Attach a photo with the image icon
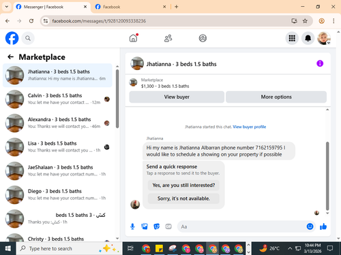341x255 pixels. (x=145, y=226)
